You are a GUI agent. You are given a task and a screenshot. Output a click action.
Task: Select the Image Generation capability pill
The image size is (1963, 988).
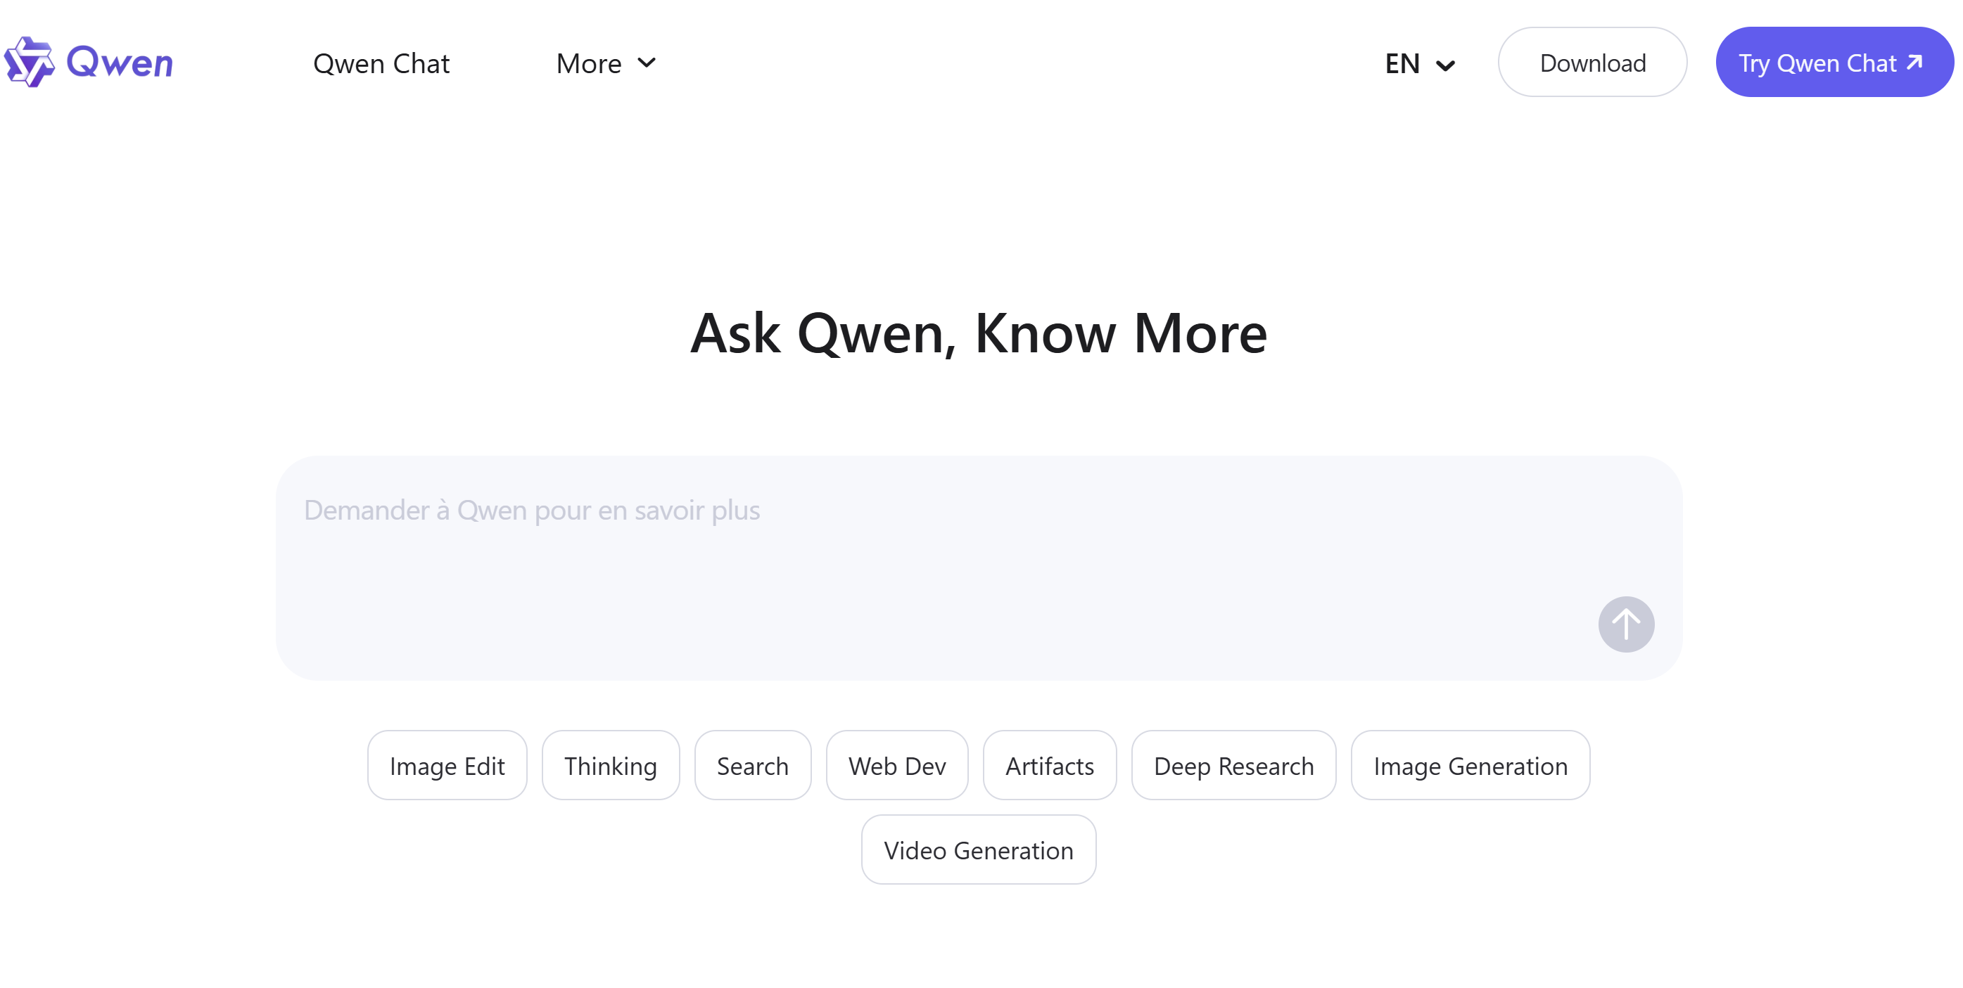[1470, 765]
